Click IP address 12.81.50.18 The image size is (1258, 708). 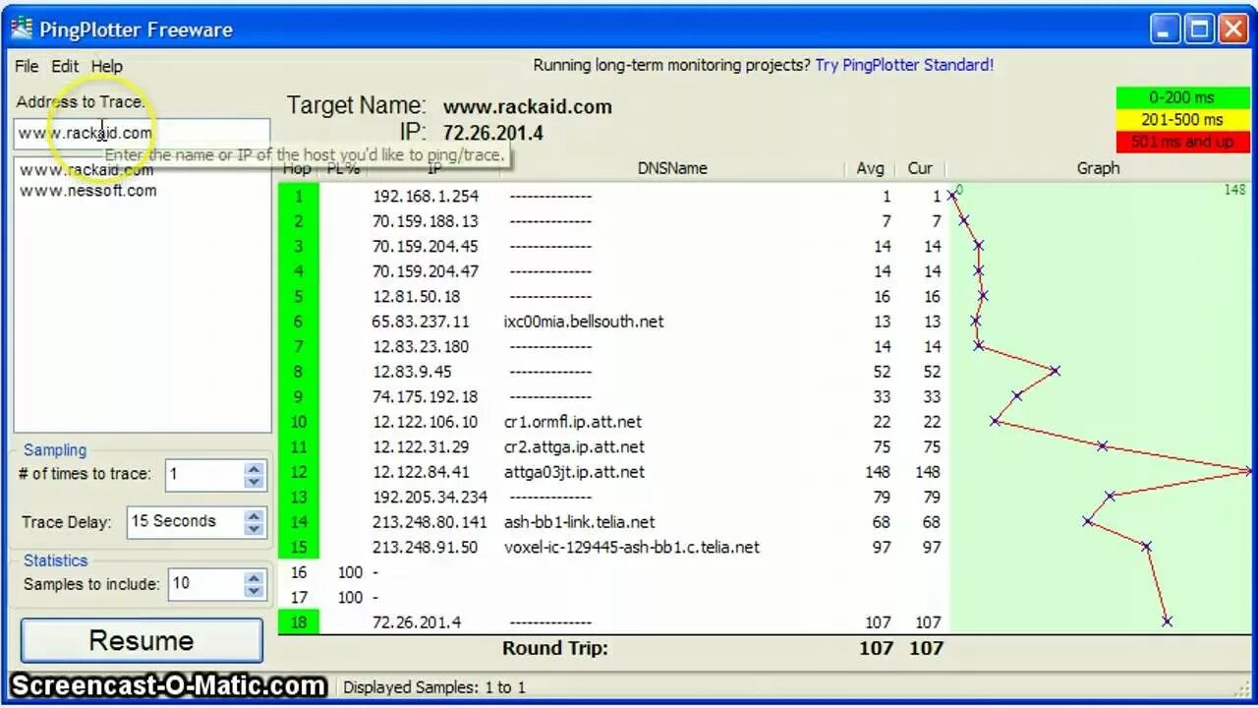click(416, 297)
